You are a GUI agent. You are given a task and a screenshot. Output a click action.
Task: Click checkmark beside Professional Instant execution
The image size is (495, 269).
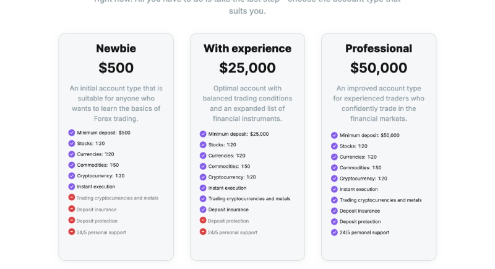pos(334,189)
